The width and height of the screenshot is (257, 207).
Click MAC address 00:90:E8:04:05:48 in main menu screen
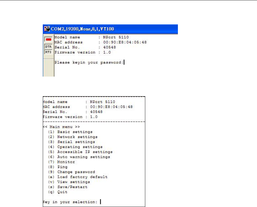click(x=88, y=107)
